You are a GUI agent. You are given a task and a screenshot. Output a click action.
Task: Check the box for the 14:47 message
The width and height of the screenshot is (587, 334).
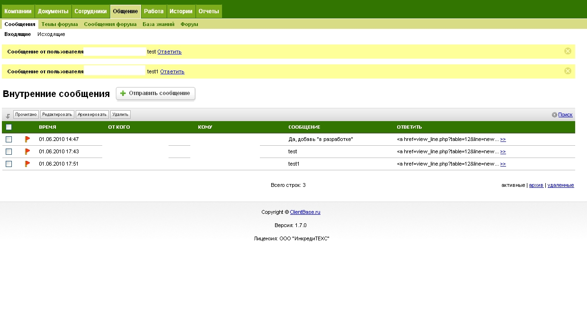(x=9, y=139)
